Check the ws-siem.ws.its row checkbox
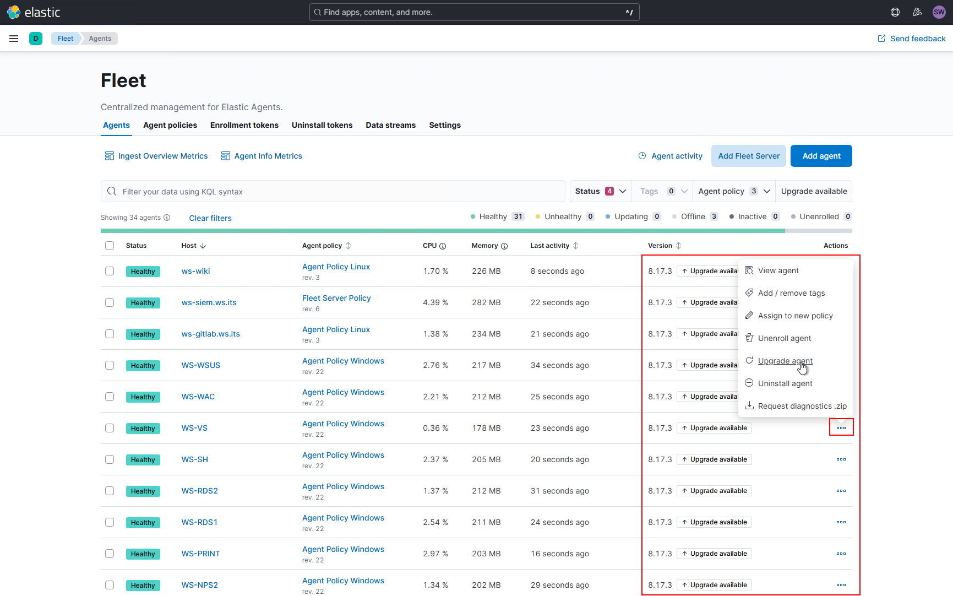This screenshot has width=953, height=596. 110,302
